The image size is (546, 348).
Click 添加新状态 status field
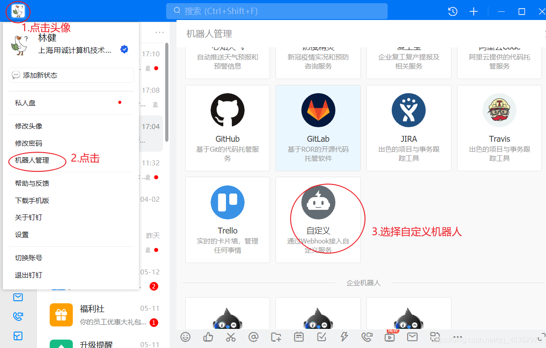point(71,75)
